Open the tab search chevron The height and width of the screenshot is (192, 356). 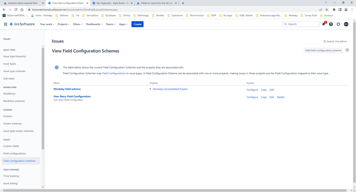pyautogui.click(x=326, y=3)
